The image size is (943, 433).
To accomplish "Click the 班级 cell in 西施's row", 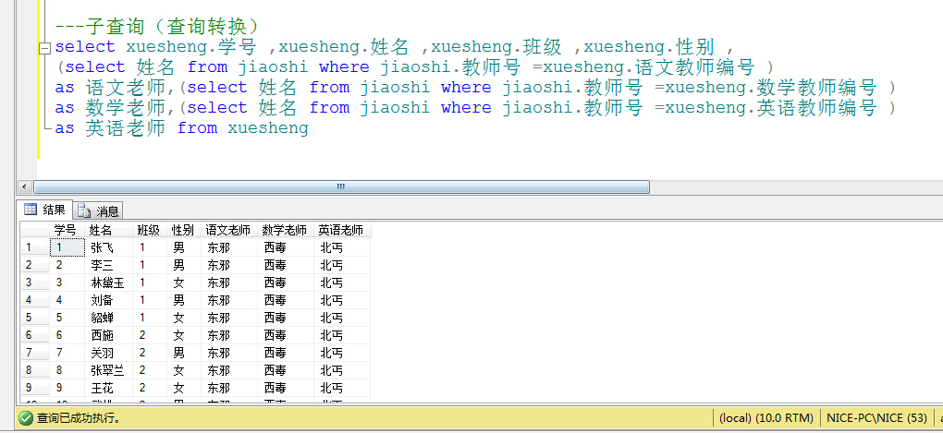I will [151, 335].
